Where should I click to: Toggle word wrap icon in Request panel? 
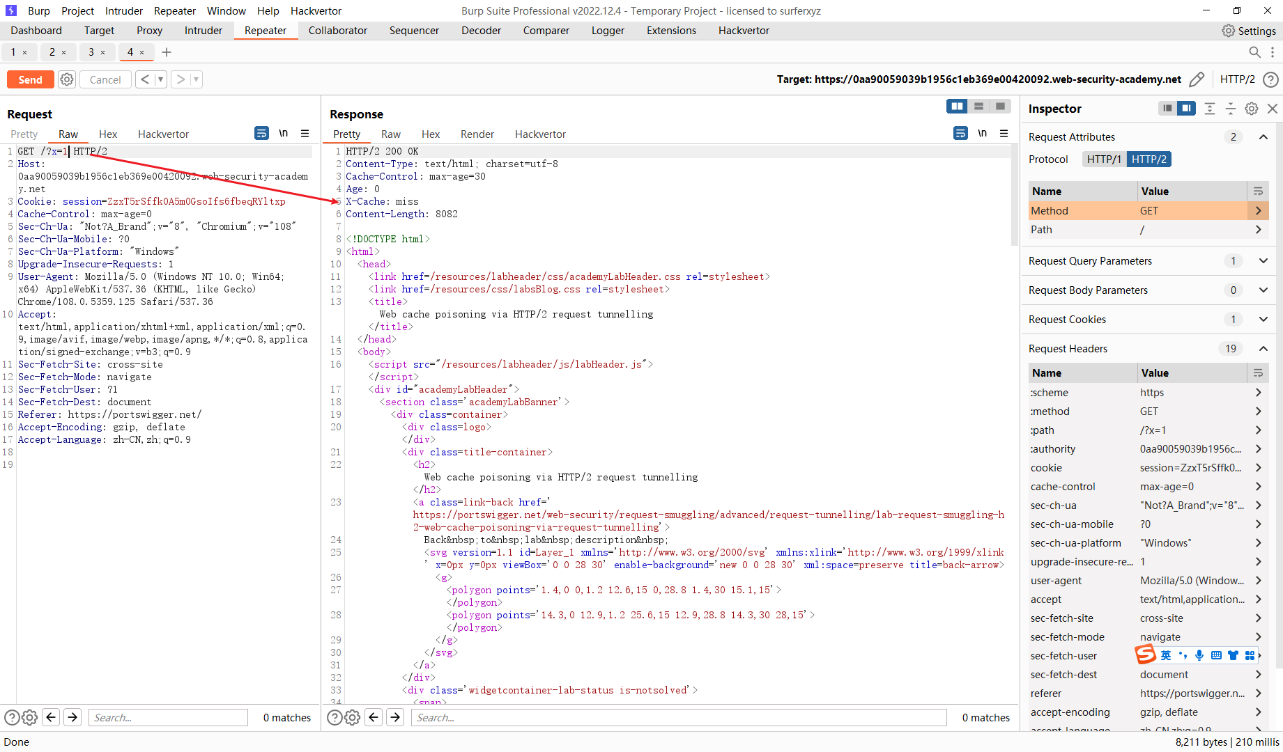262,133
